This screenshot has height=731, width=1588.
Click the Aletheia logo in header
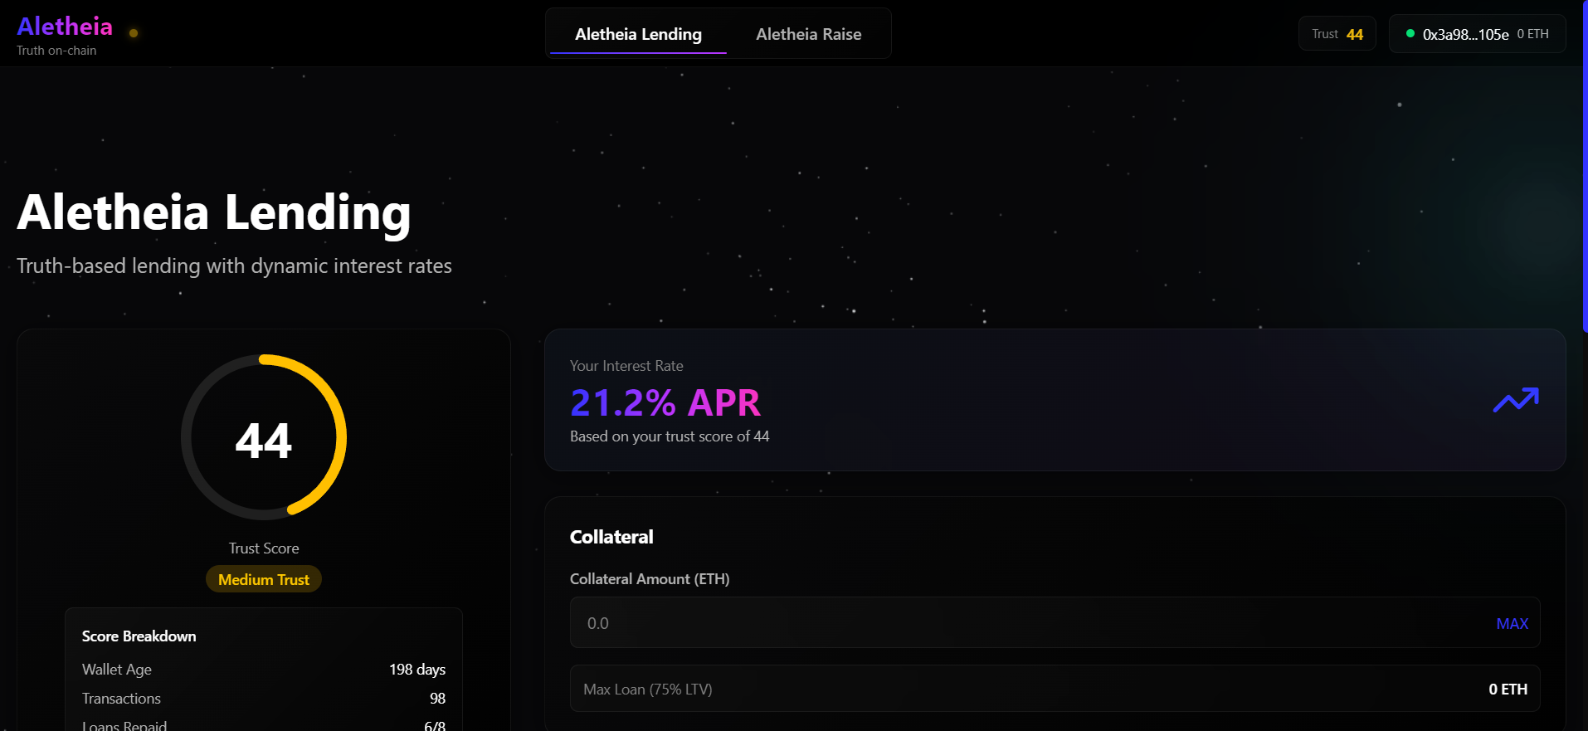pyautogui.click(x=65, y=27)
